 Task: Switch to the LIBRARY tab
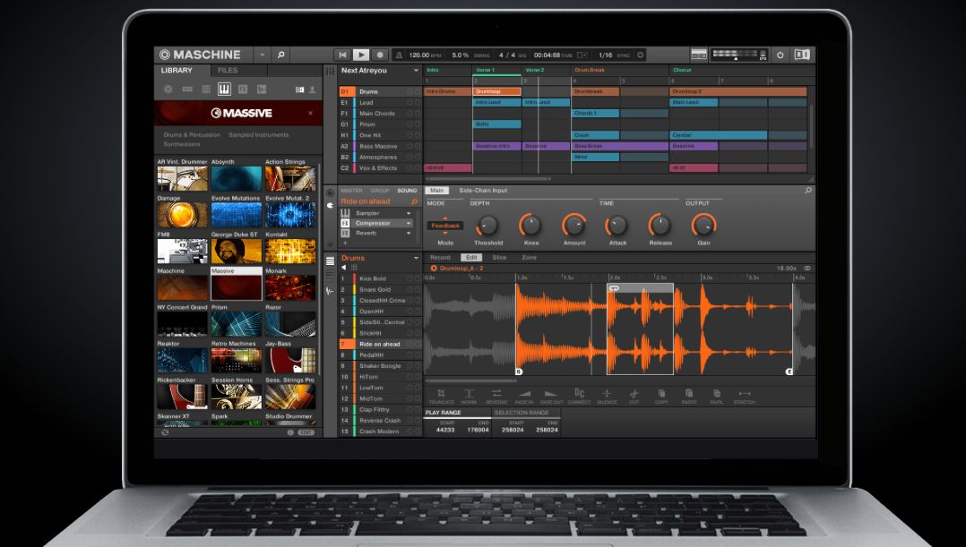click(177, 70)
